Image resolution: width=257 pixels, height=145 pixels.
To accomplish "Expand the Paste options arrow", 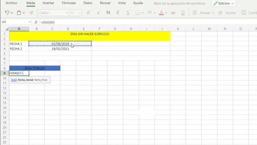I will (x=24, y=12).
